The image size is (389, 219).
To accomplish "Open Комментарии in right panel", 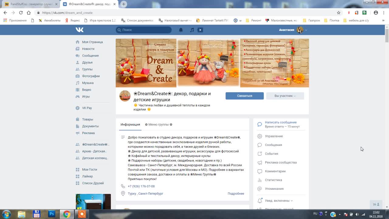I will [x=275, y=171].
